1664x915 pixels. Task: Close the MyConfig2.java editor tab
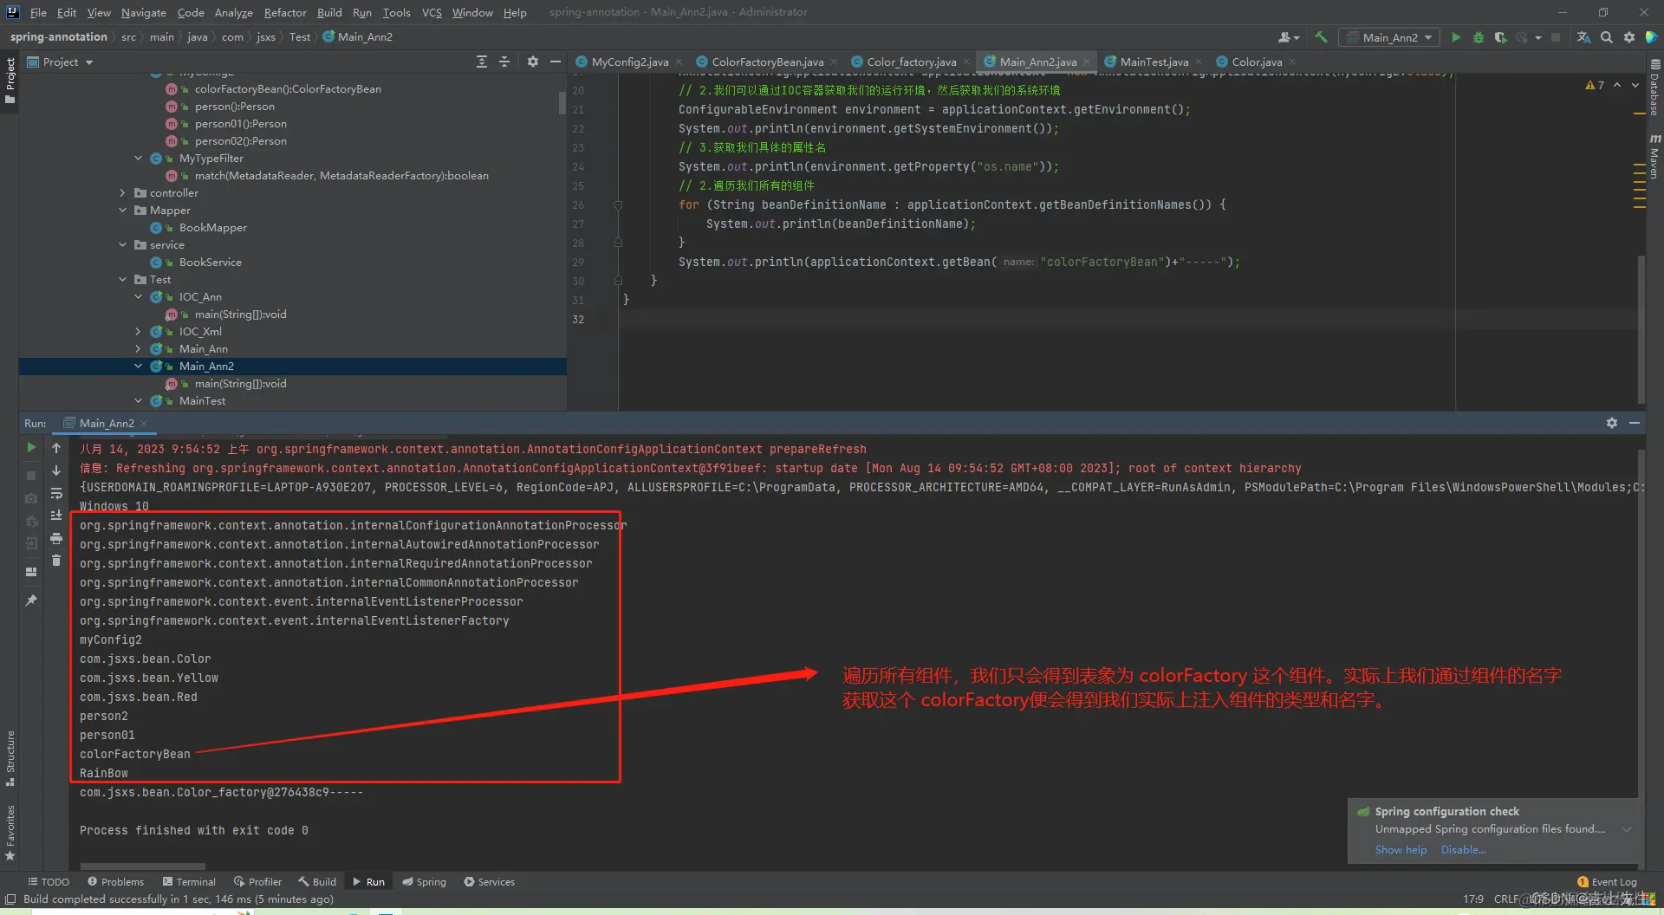pos(679,62)
